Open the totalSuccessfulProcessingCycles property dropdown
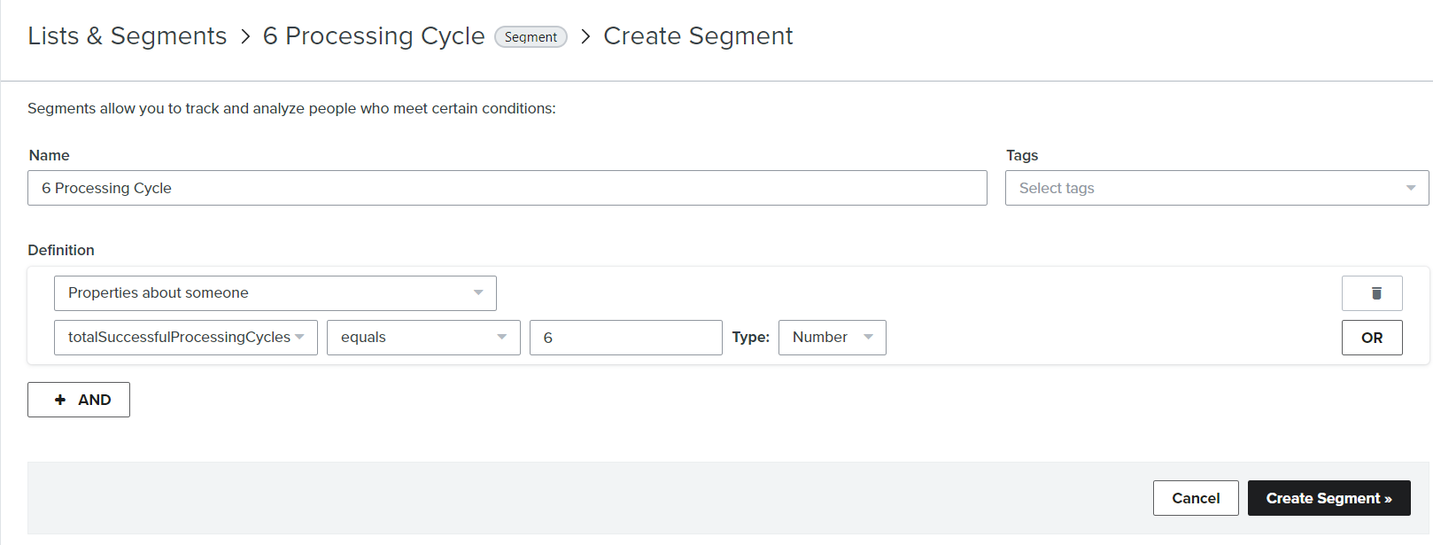This screenshot has height=545, width=1433. [186, 338]
